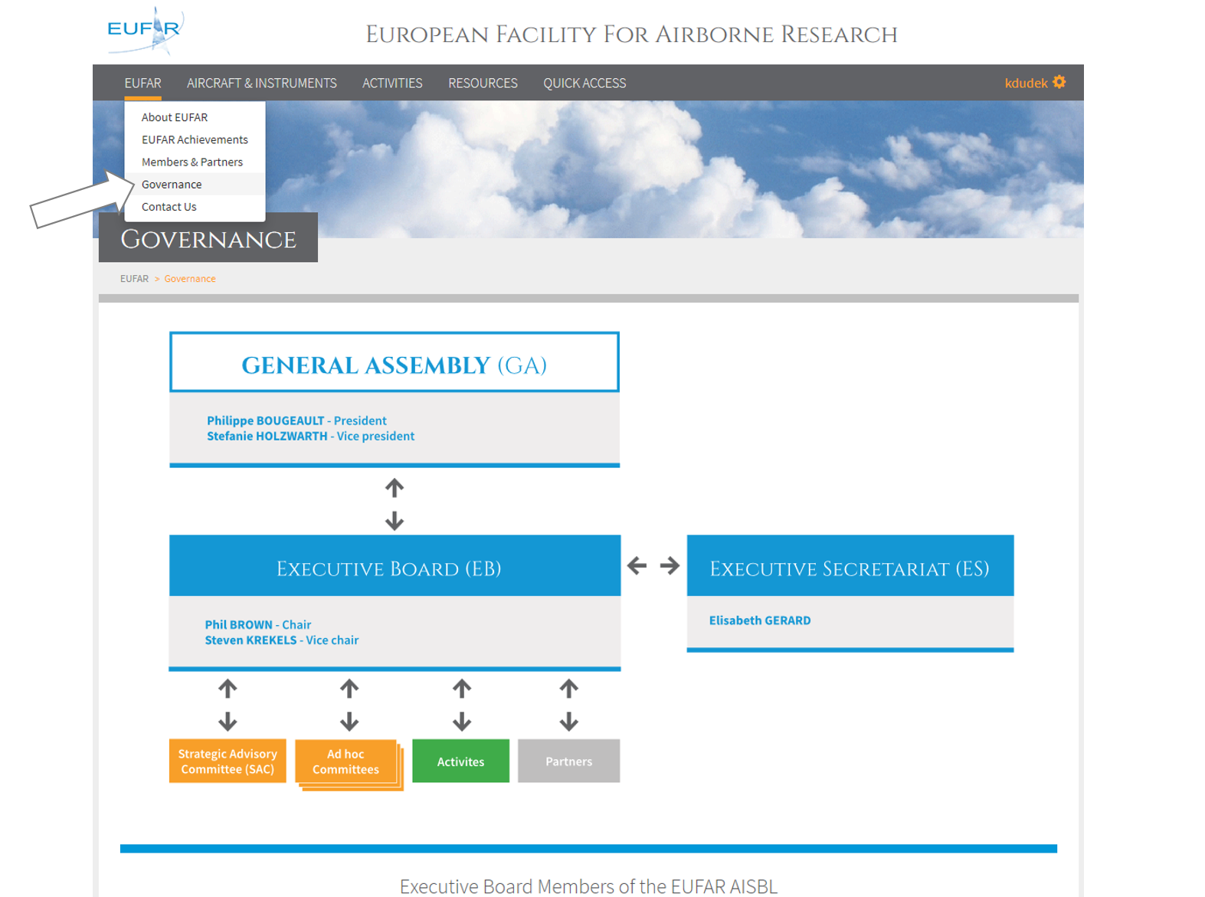
Task: Click the gray Partners box
Action: point(568,761)
